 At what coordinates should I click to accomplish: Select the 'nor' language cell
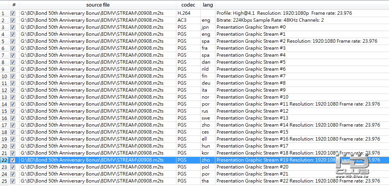[x=208, y=97]
